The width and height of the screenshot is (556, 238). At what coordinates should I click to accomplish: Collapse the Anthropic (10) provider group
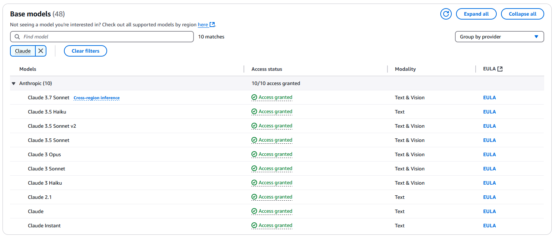point(14,83)
